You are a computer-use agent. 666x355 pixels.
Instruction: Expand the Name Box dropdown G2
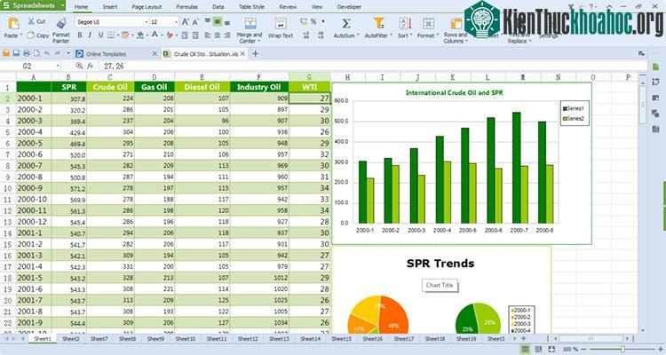coord(58,66)
